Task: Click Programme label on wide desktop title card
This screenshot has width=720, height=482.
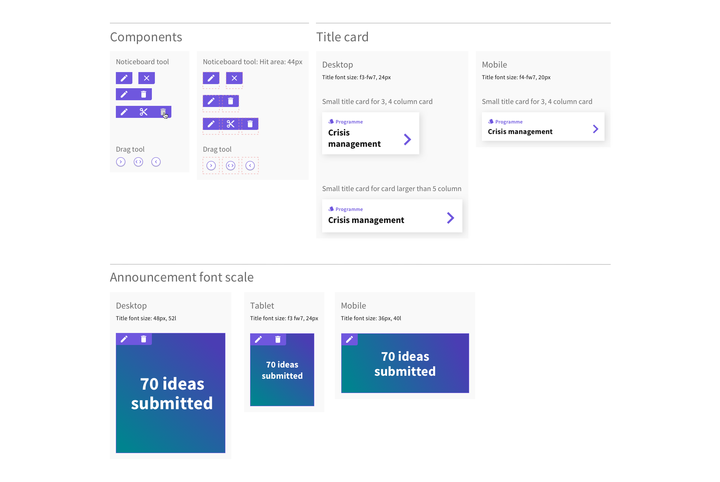Action: tap(349, 209)
